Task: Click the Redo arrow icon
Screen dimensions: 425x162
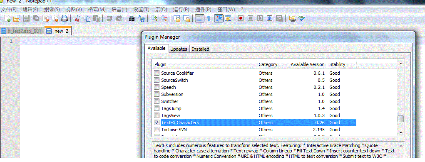Action: coord(119,18)
